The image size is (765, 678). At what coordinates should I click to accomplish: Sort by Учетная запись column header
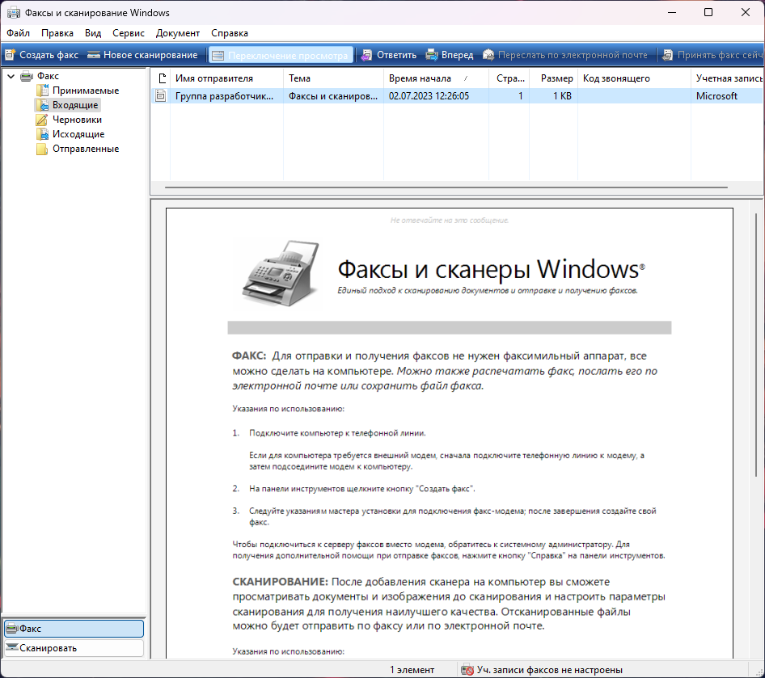click(x=728, y=78)
